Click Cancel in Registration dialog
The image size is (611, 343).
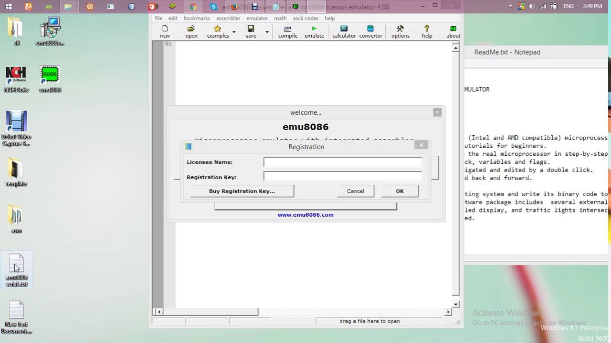[x=355, y=191]
